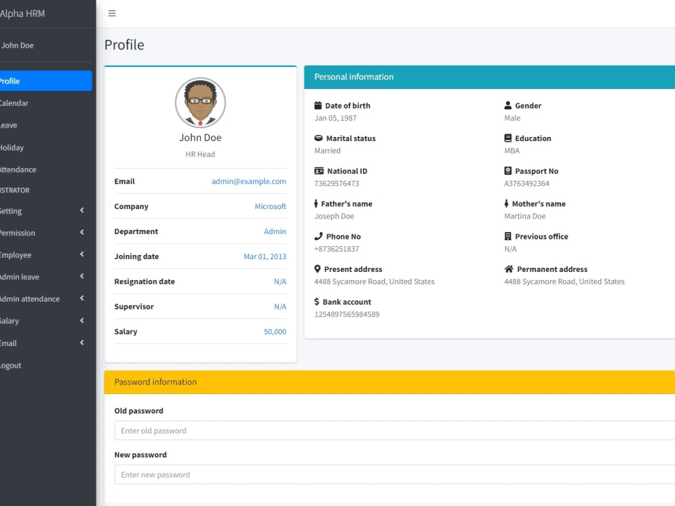Click the Microsoft company link
The width and height of the screenshot is (675, 506).
tap(271, 206)
